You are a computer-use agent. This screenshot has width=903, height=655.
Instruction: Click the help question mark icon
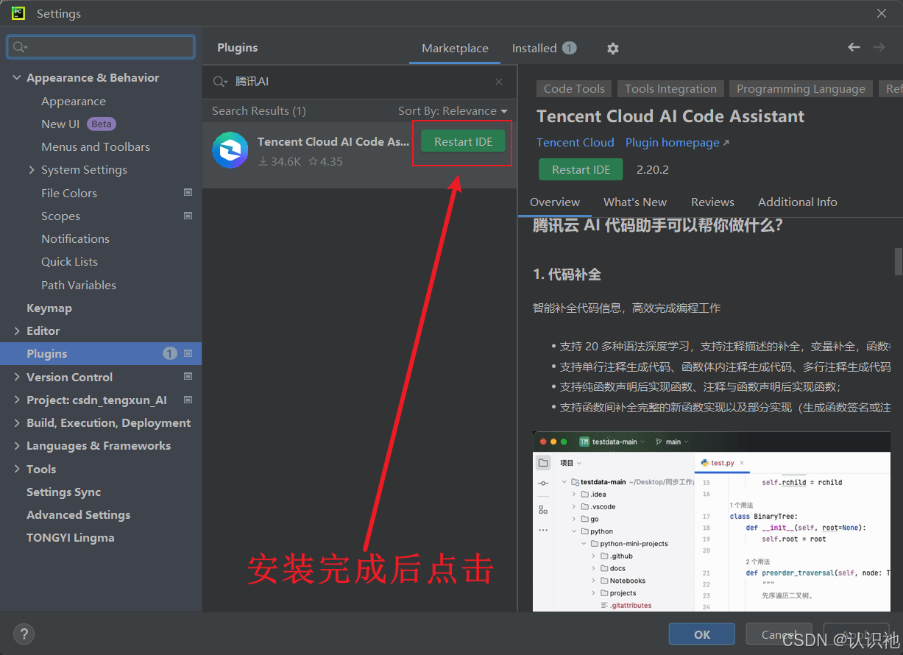click(x=24, y=633)
